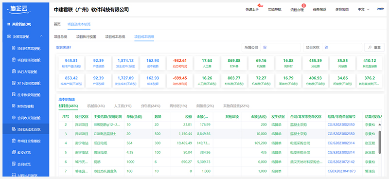Image resolution: width=389 pixels, height=179 pixels.
Task: Click the 869.88 材料费 card
Action: click(x=234, y=63)
